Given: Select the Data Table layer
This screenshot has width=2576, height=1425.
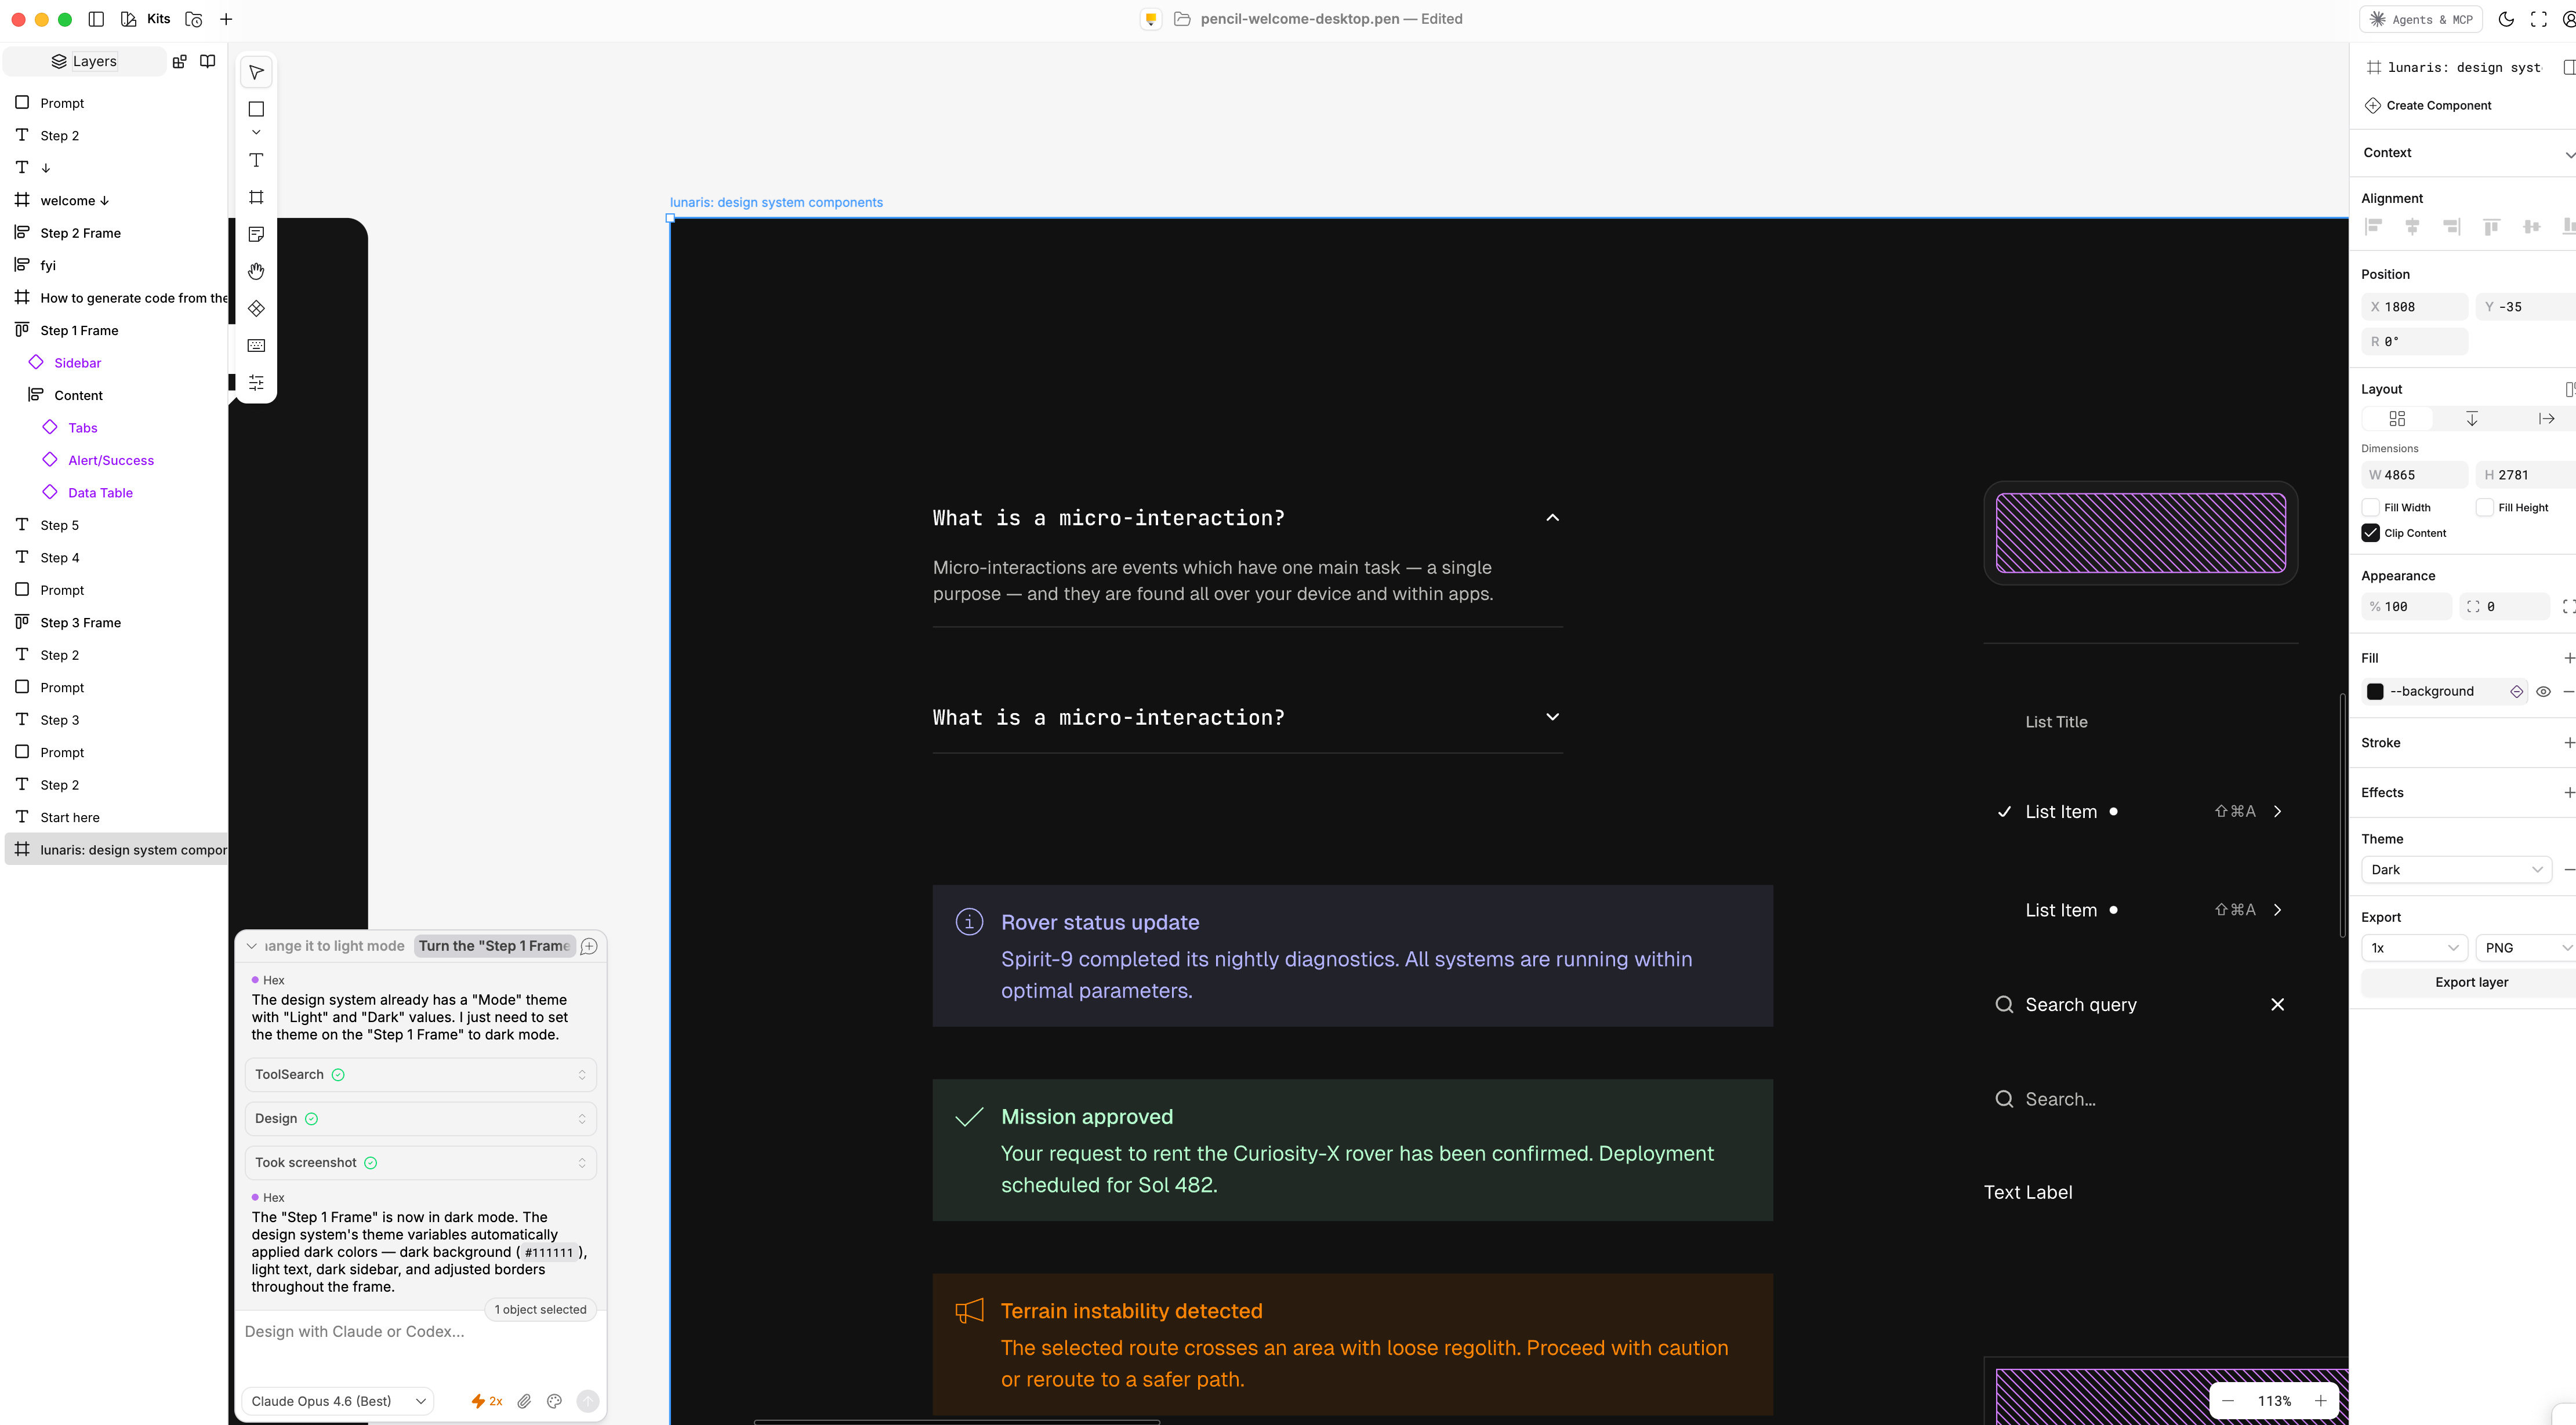Looking at the screenshot, I should pos(100,492).
